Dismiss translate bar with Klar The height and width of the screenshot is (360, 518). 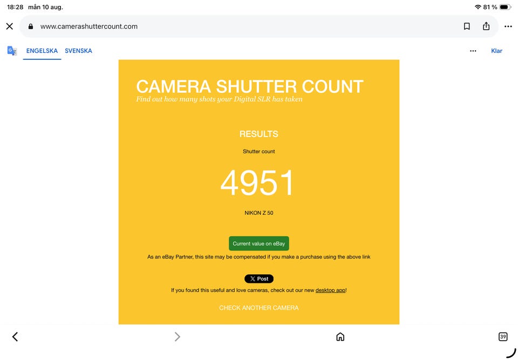click(496, 51)
